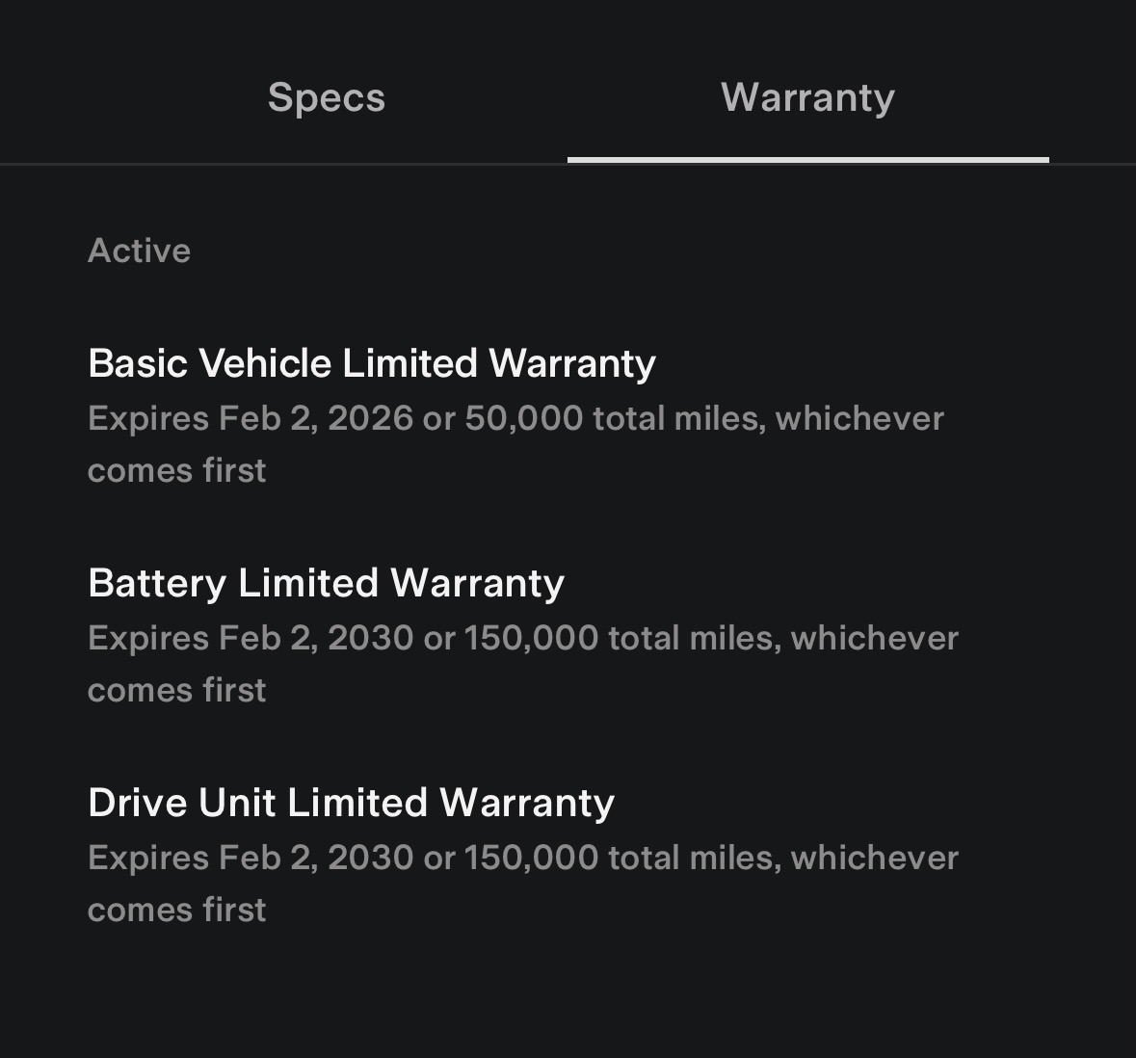Open Drive Unit Limited Warranty heading
Screen dimensions: 1136x1058
351,803
